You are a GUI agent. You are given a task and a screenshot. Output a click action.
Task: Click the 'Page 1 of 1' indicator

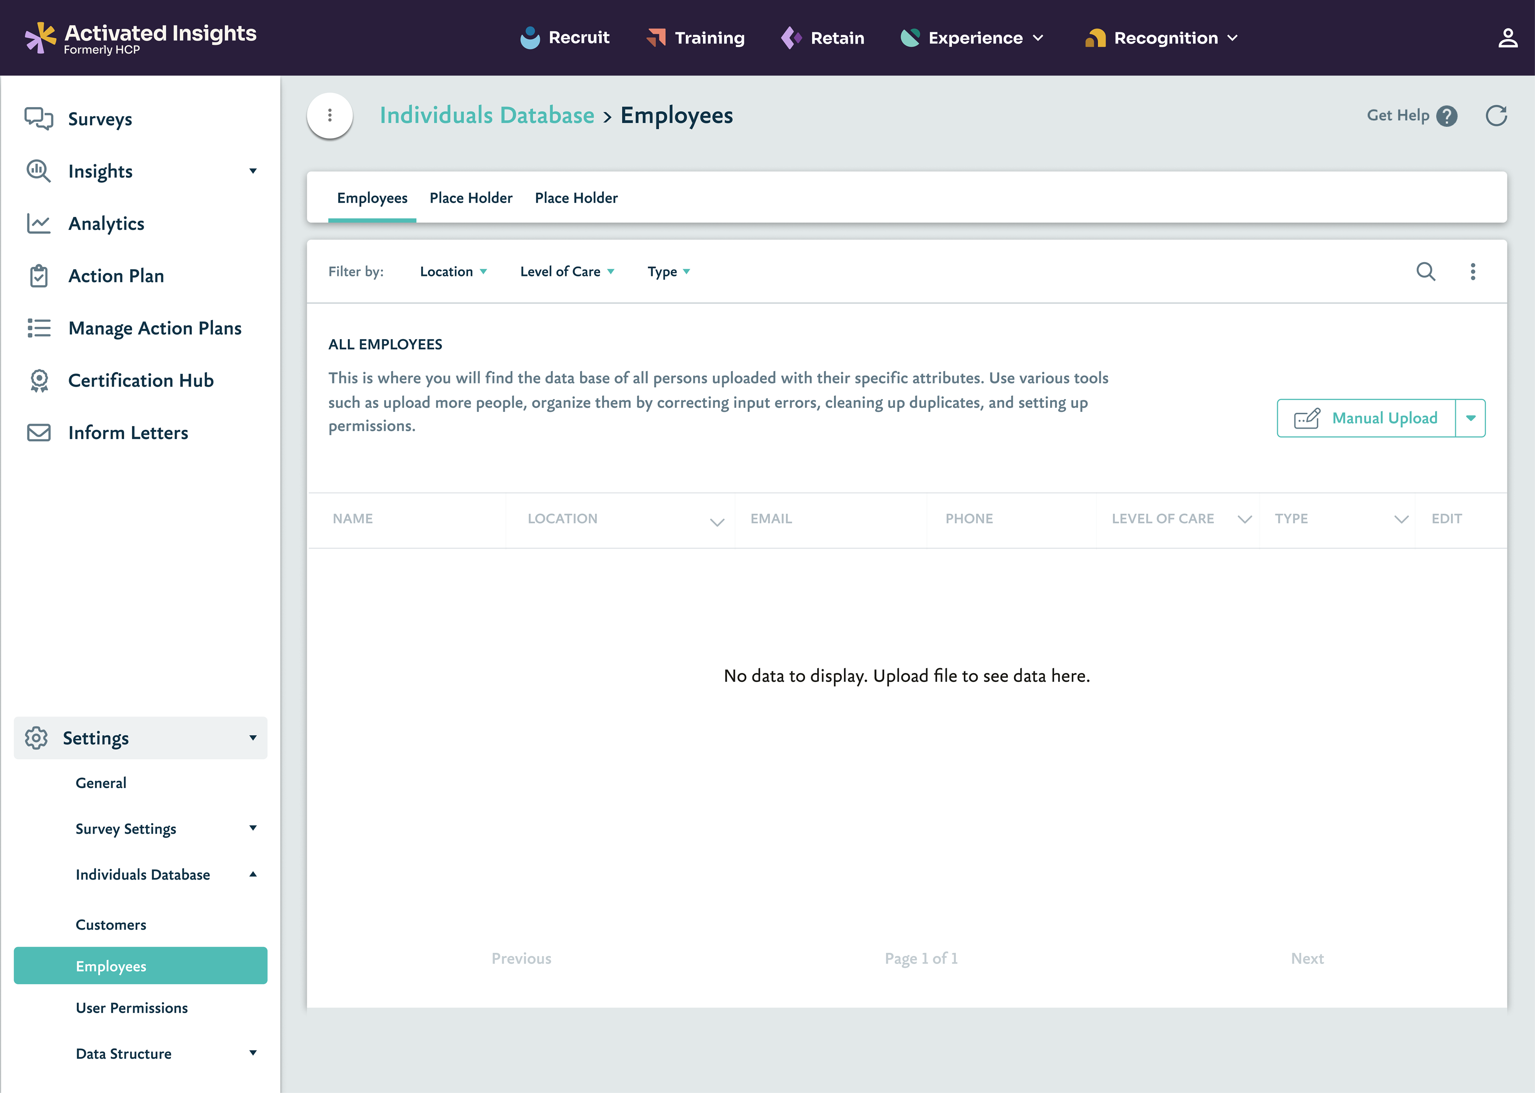(x=921, y=958)
